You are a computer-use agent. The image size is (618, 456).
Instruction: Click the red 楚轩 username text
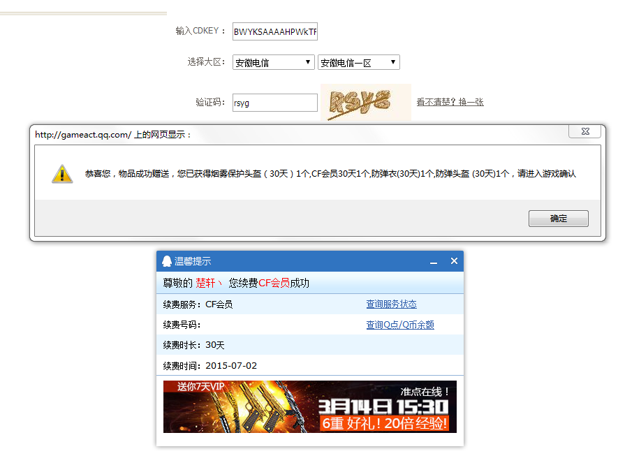205,283
